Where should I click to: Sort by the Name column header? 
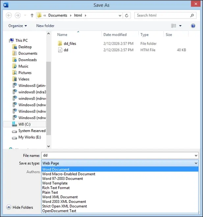62,34
